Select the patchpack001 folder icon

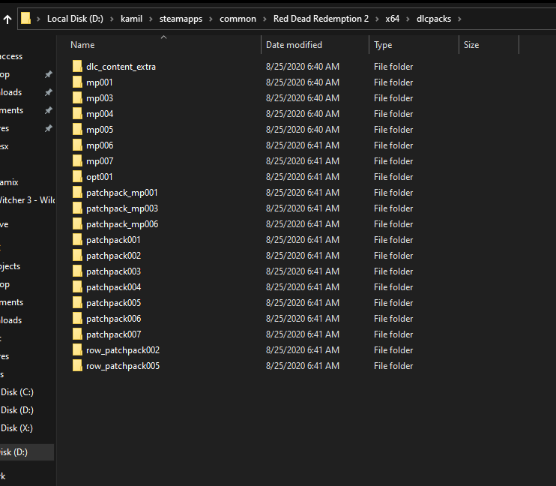tap(77, 240)
